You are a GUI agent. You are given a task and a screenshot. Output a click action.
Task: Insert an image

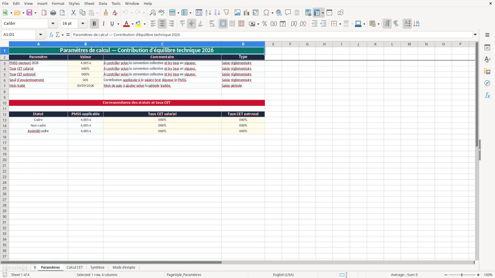238,13
